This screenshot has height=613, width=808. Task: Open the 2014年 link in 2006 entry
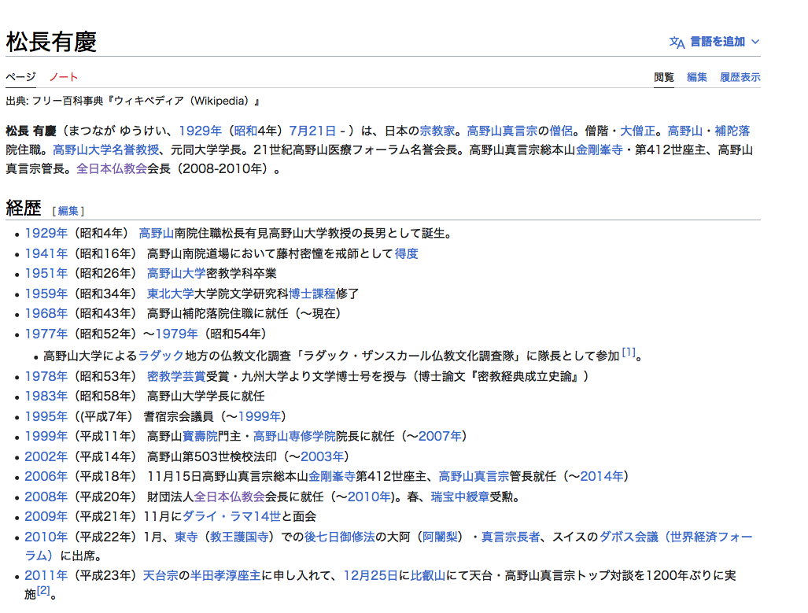coord(601,476)
